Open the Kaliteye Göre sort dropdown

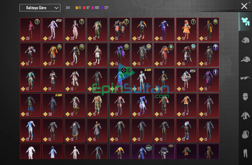[40, 8]
